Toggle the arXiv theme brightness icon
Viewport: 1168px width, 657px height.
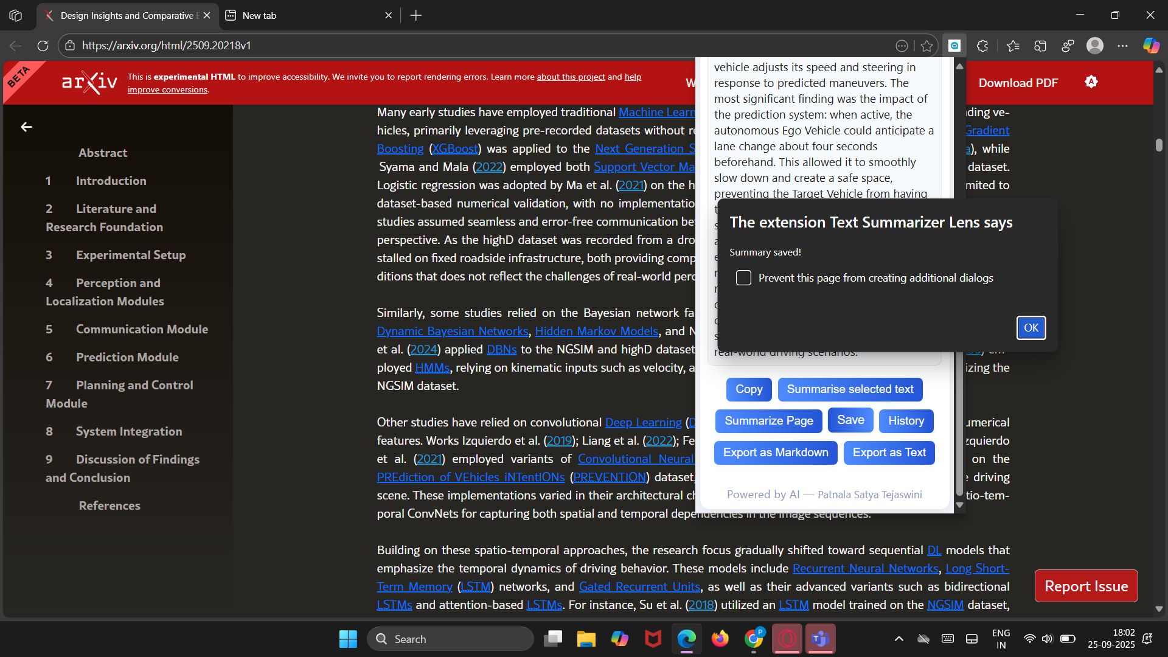(x=1091, y=82)
